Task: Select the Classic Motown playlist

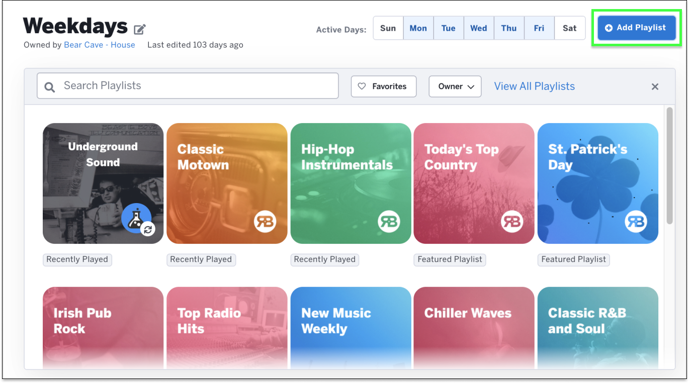Action: 227,183
